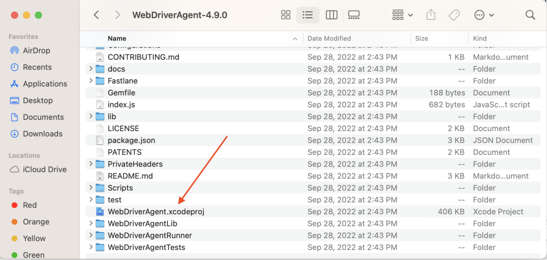547x260 pixels.
Task: Open the group-by dropdown in toolbar
Action: (x=402, y=15)
